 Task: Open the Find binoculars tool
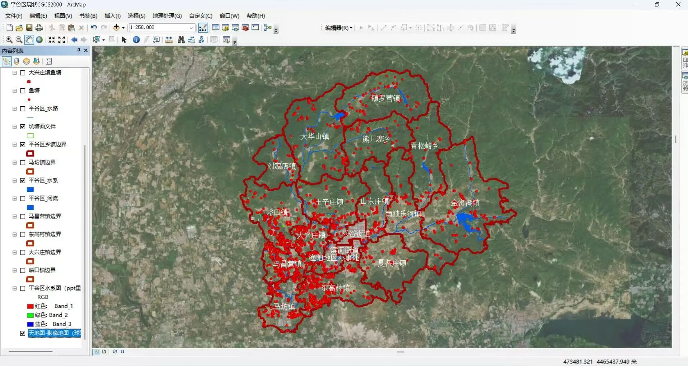[181, 40]
